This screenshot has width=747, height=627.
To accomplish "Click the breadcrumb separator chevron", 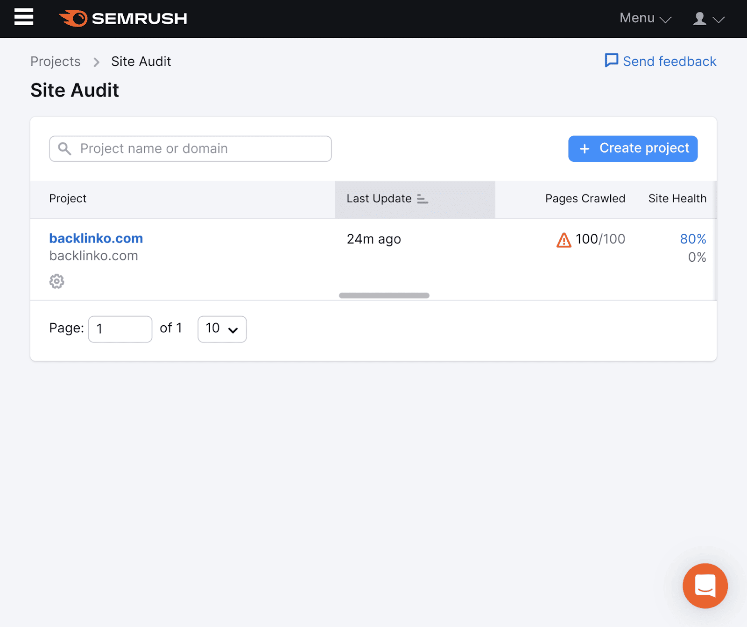I will (96, 62).
